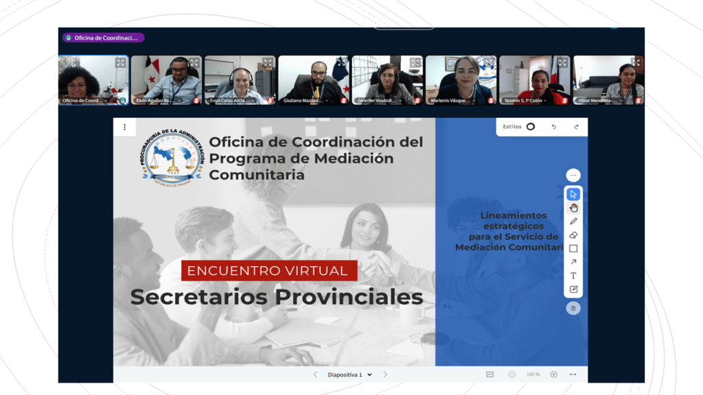Activate the hand pan tool
This screenshot has width=703, height=395.
pyautogui.click(x=573, y=208)
